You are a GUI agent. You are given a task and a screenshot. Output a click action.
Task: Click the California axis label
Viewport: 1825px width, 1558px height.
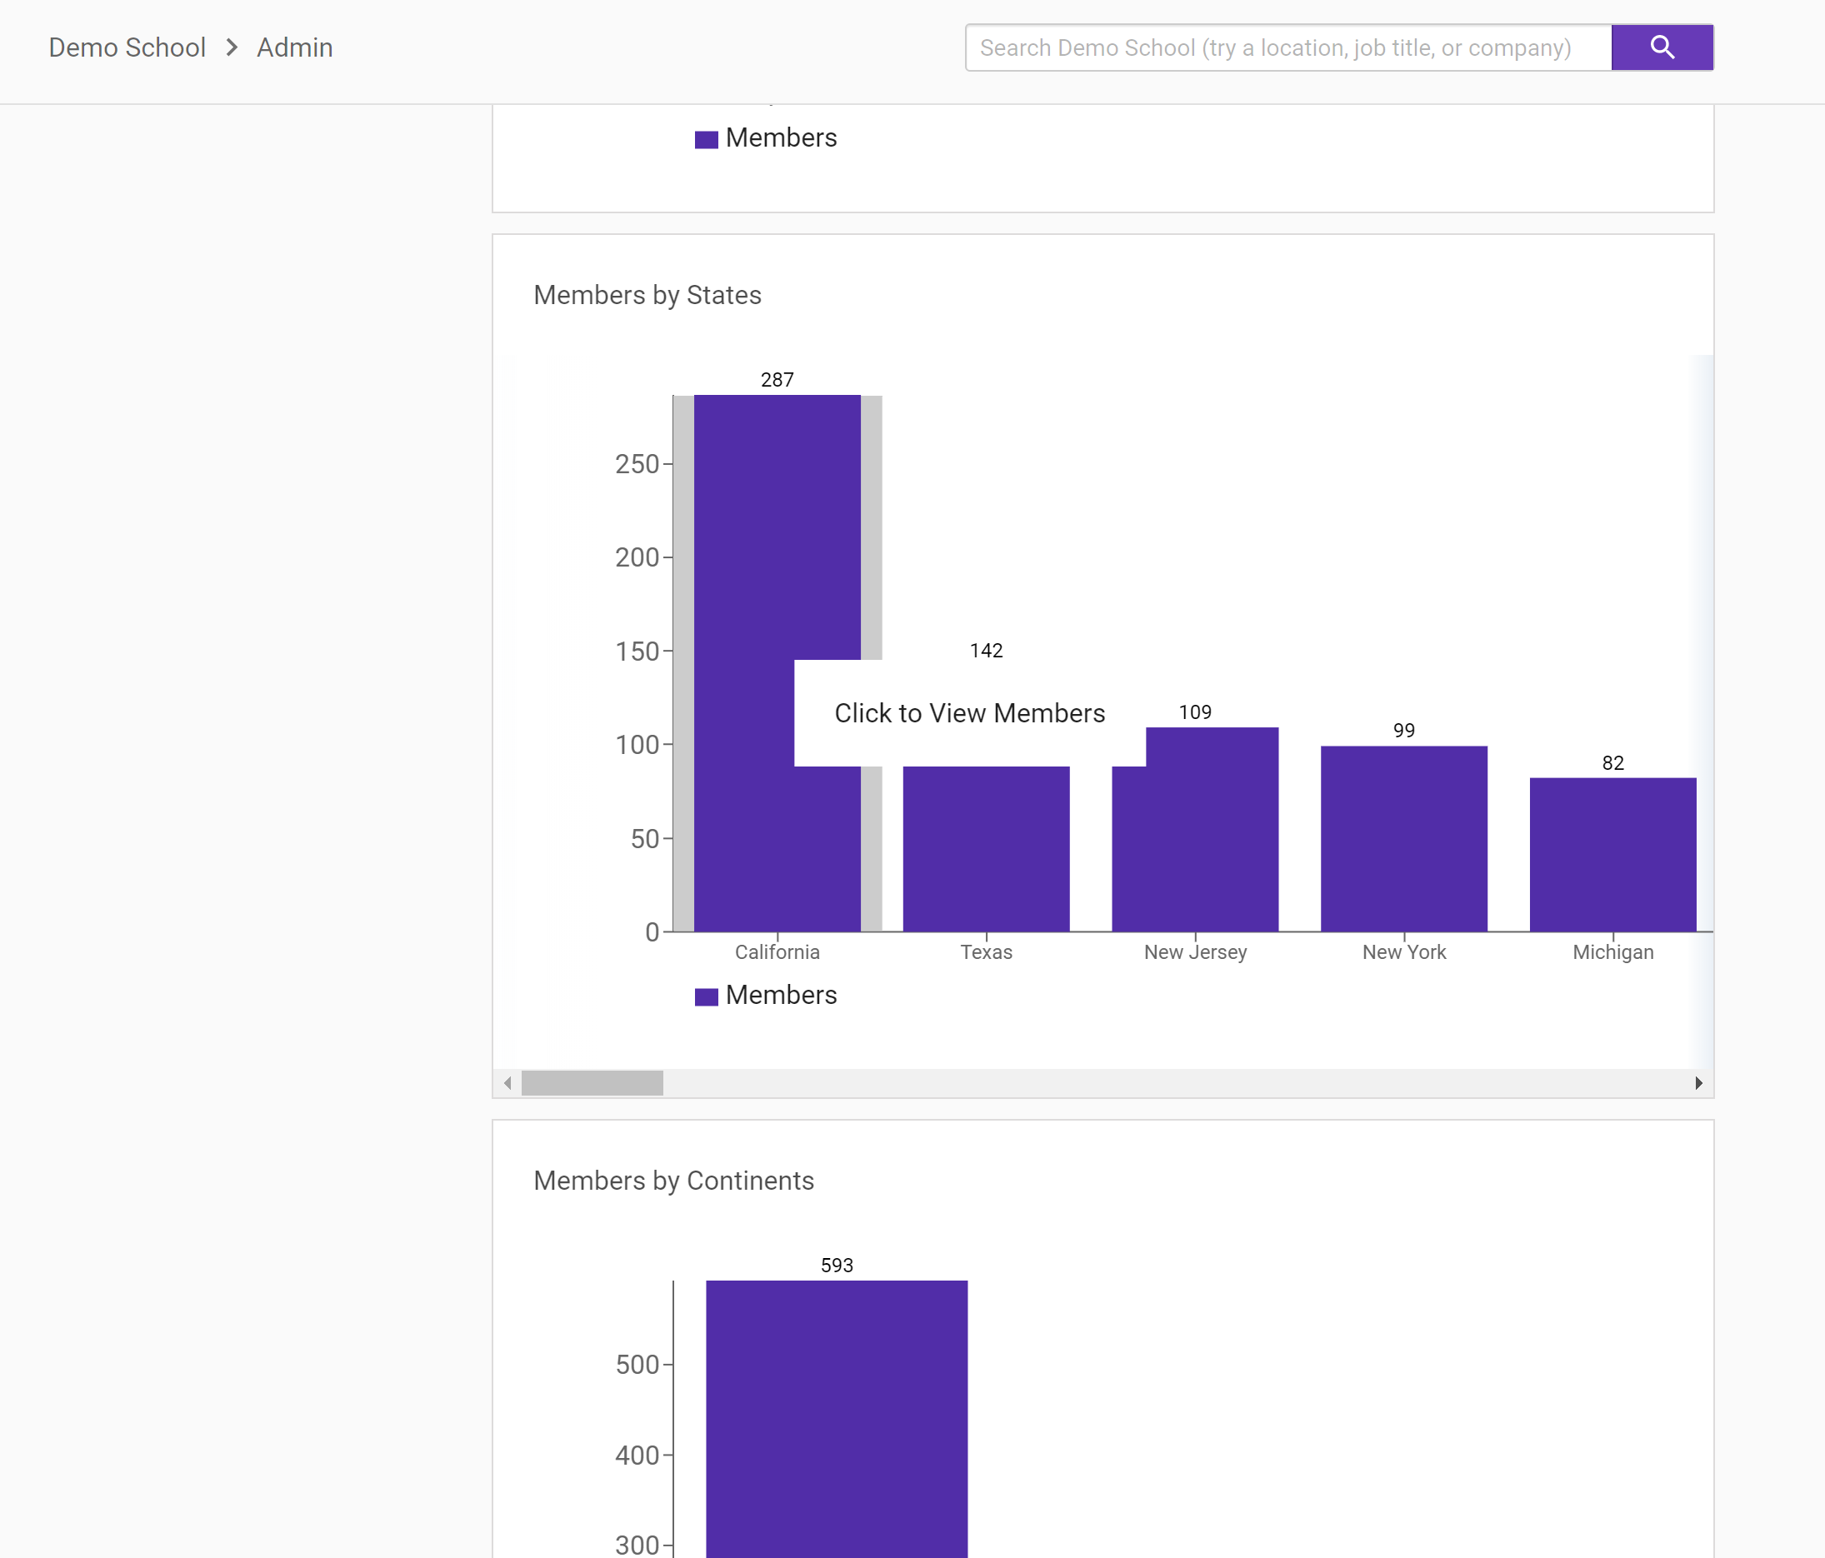click(777, 952)
